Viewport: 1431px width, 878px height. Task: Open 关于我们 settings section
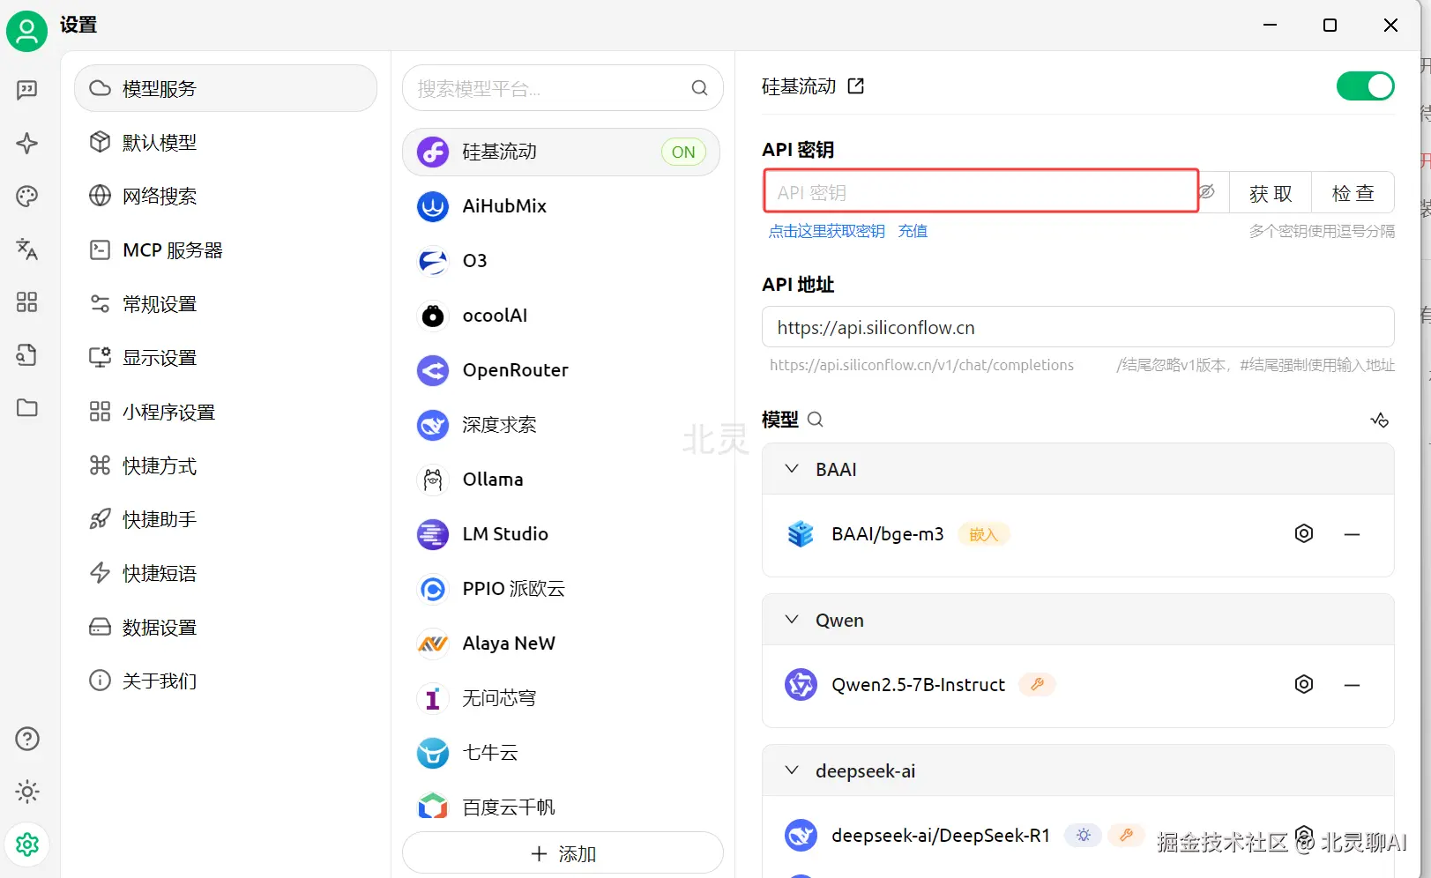point(226,681)
